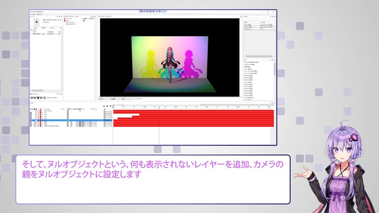This screenshot has width=379, height=213.
Task: Click the blue playhead marker on the ruler
Action: tap(159, 107)
